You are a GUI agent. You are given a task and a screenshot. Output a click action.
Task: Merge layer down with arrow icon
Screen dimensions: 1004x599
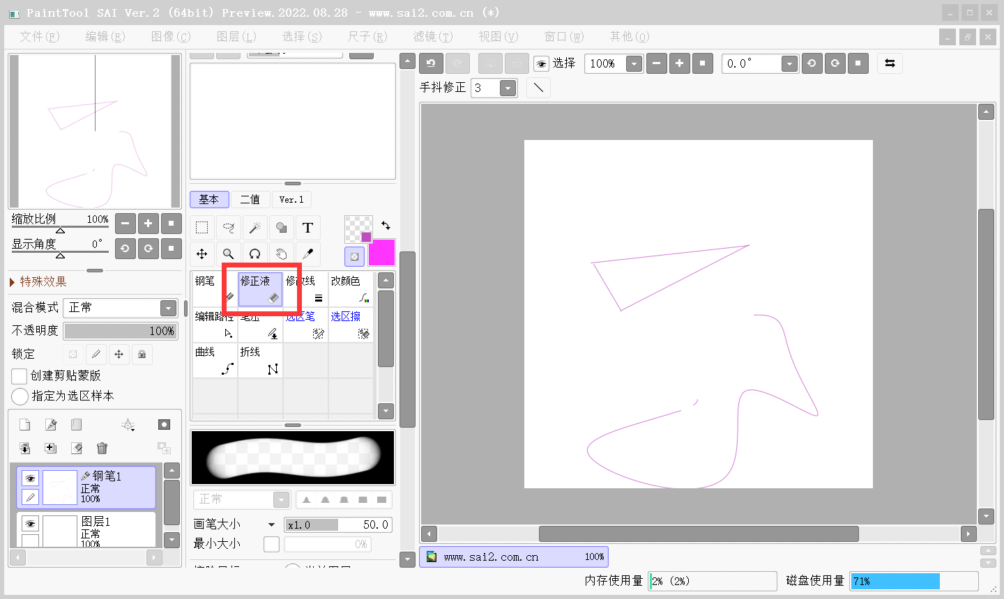(24, 449)
